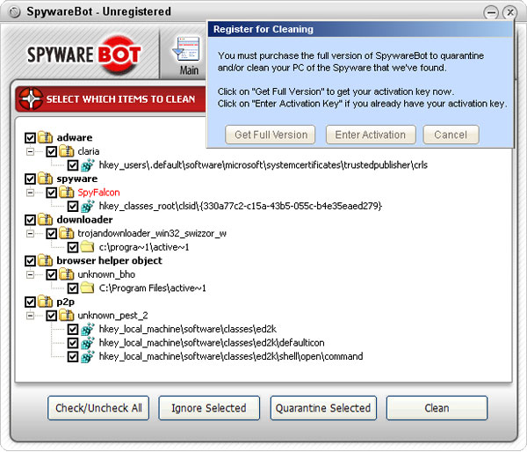Click registry icon for ed2k\shell\open\command entry
527x452 pixels.
[x=88, y=356]
